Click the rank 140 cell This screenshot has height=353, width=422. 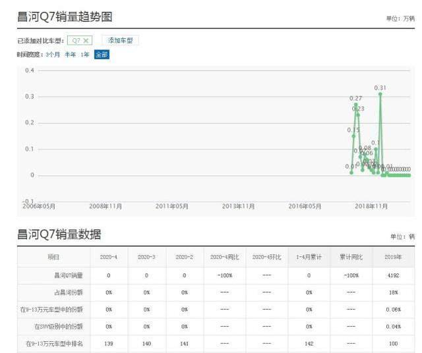pyautogui.click(x=146, y=344)
